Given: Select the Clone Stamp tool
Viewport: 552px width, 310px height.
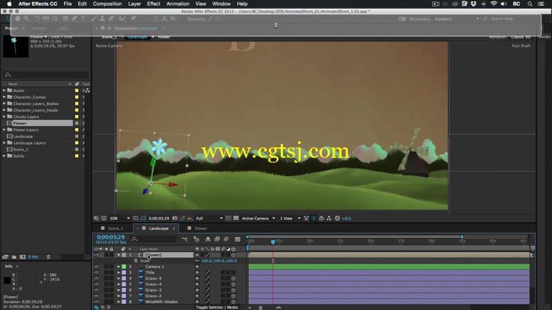Looking at the screenshot, I should [102, 19].
